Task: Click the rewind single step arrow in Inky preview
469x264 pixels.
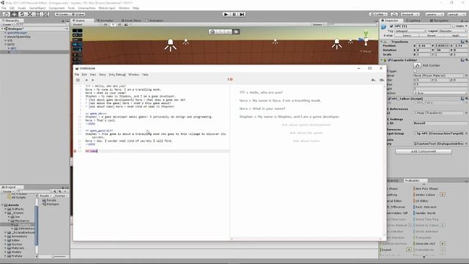Action: pos(373,80)
